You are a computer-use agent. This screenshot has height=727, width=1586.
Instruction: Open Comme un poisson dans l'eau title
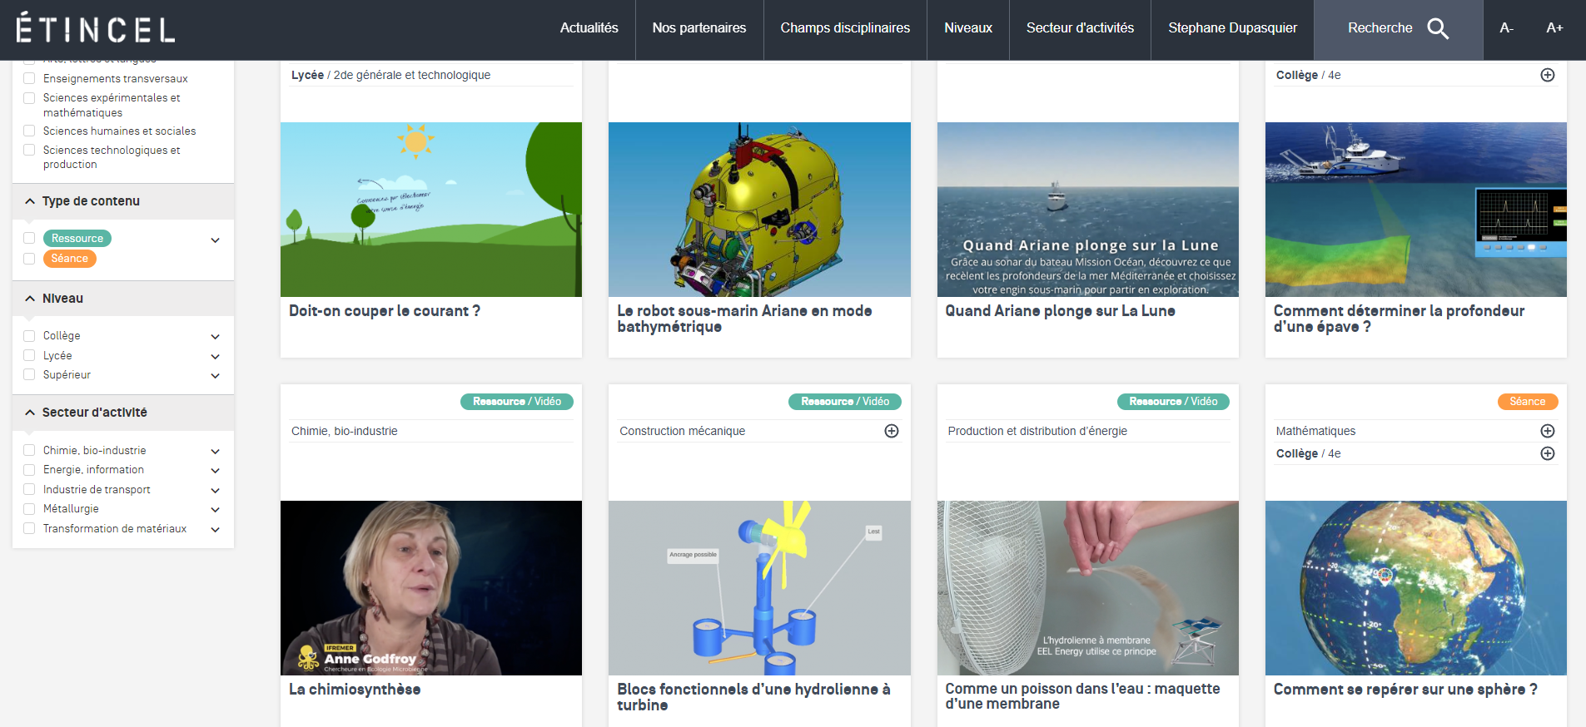click(1082, 696)
